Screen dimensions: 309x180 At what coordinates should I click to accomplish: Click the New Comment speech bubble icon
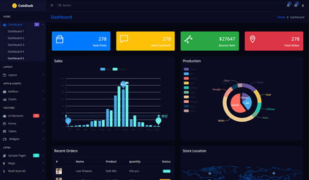124,39
